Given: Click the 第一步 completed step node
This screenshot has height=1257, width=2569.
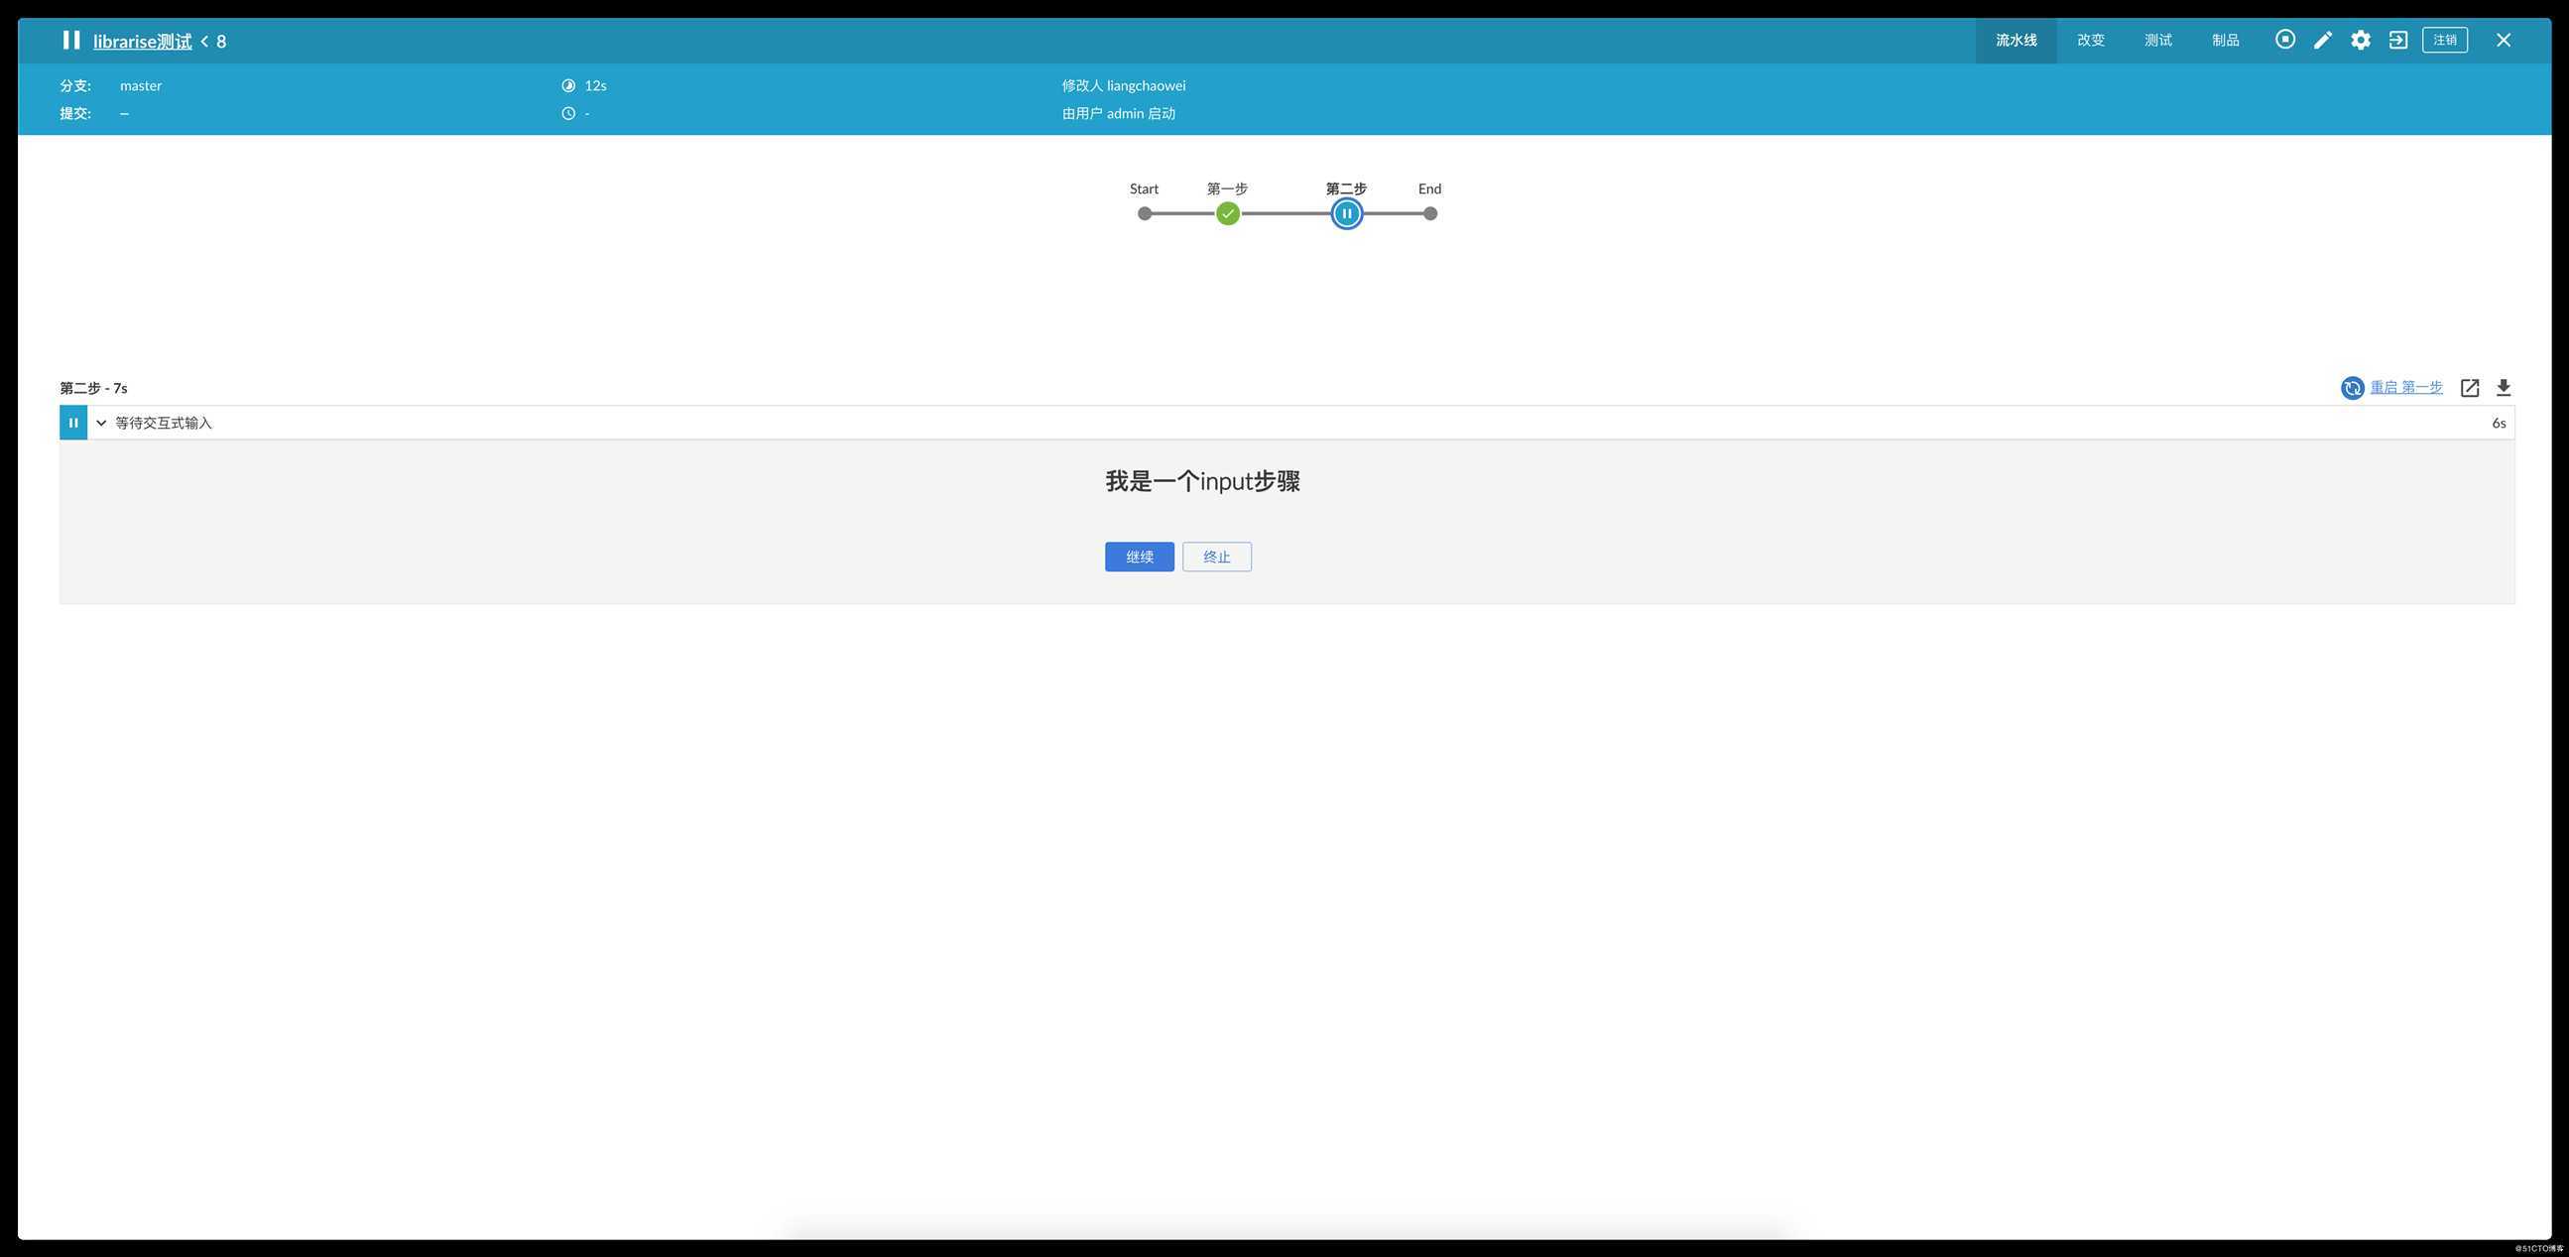Looking at the screenshot, I should 1227,213.
